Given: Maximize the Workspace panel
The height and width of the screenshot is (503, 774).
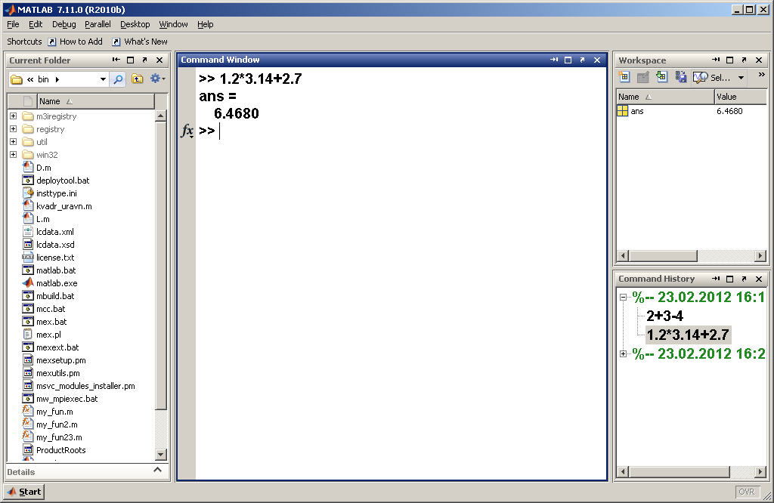Looking at the screenshot, I should pos(729,60).
